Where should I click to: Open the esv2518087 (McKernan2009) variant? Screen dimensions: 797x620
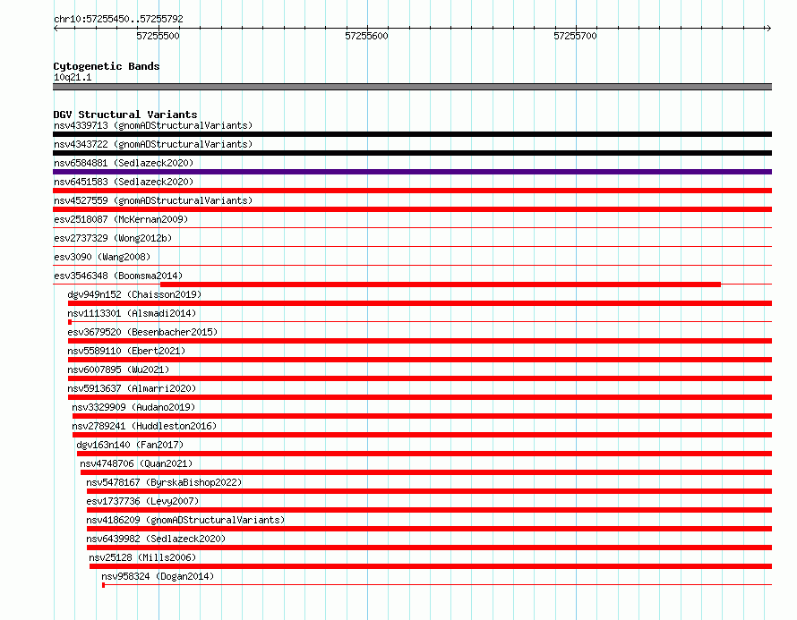click(121, 219)
